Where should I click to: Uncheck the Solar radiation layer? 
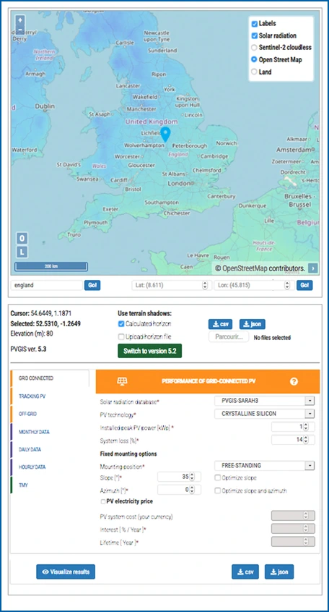coord(254,36)
